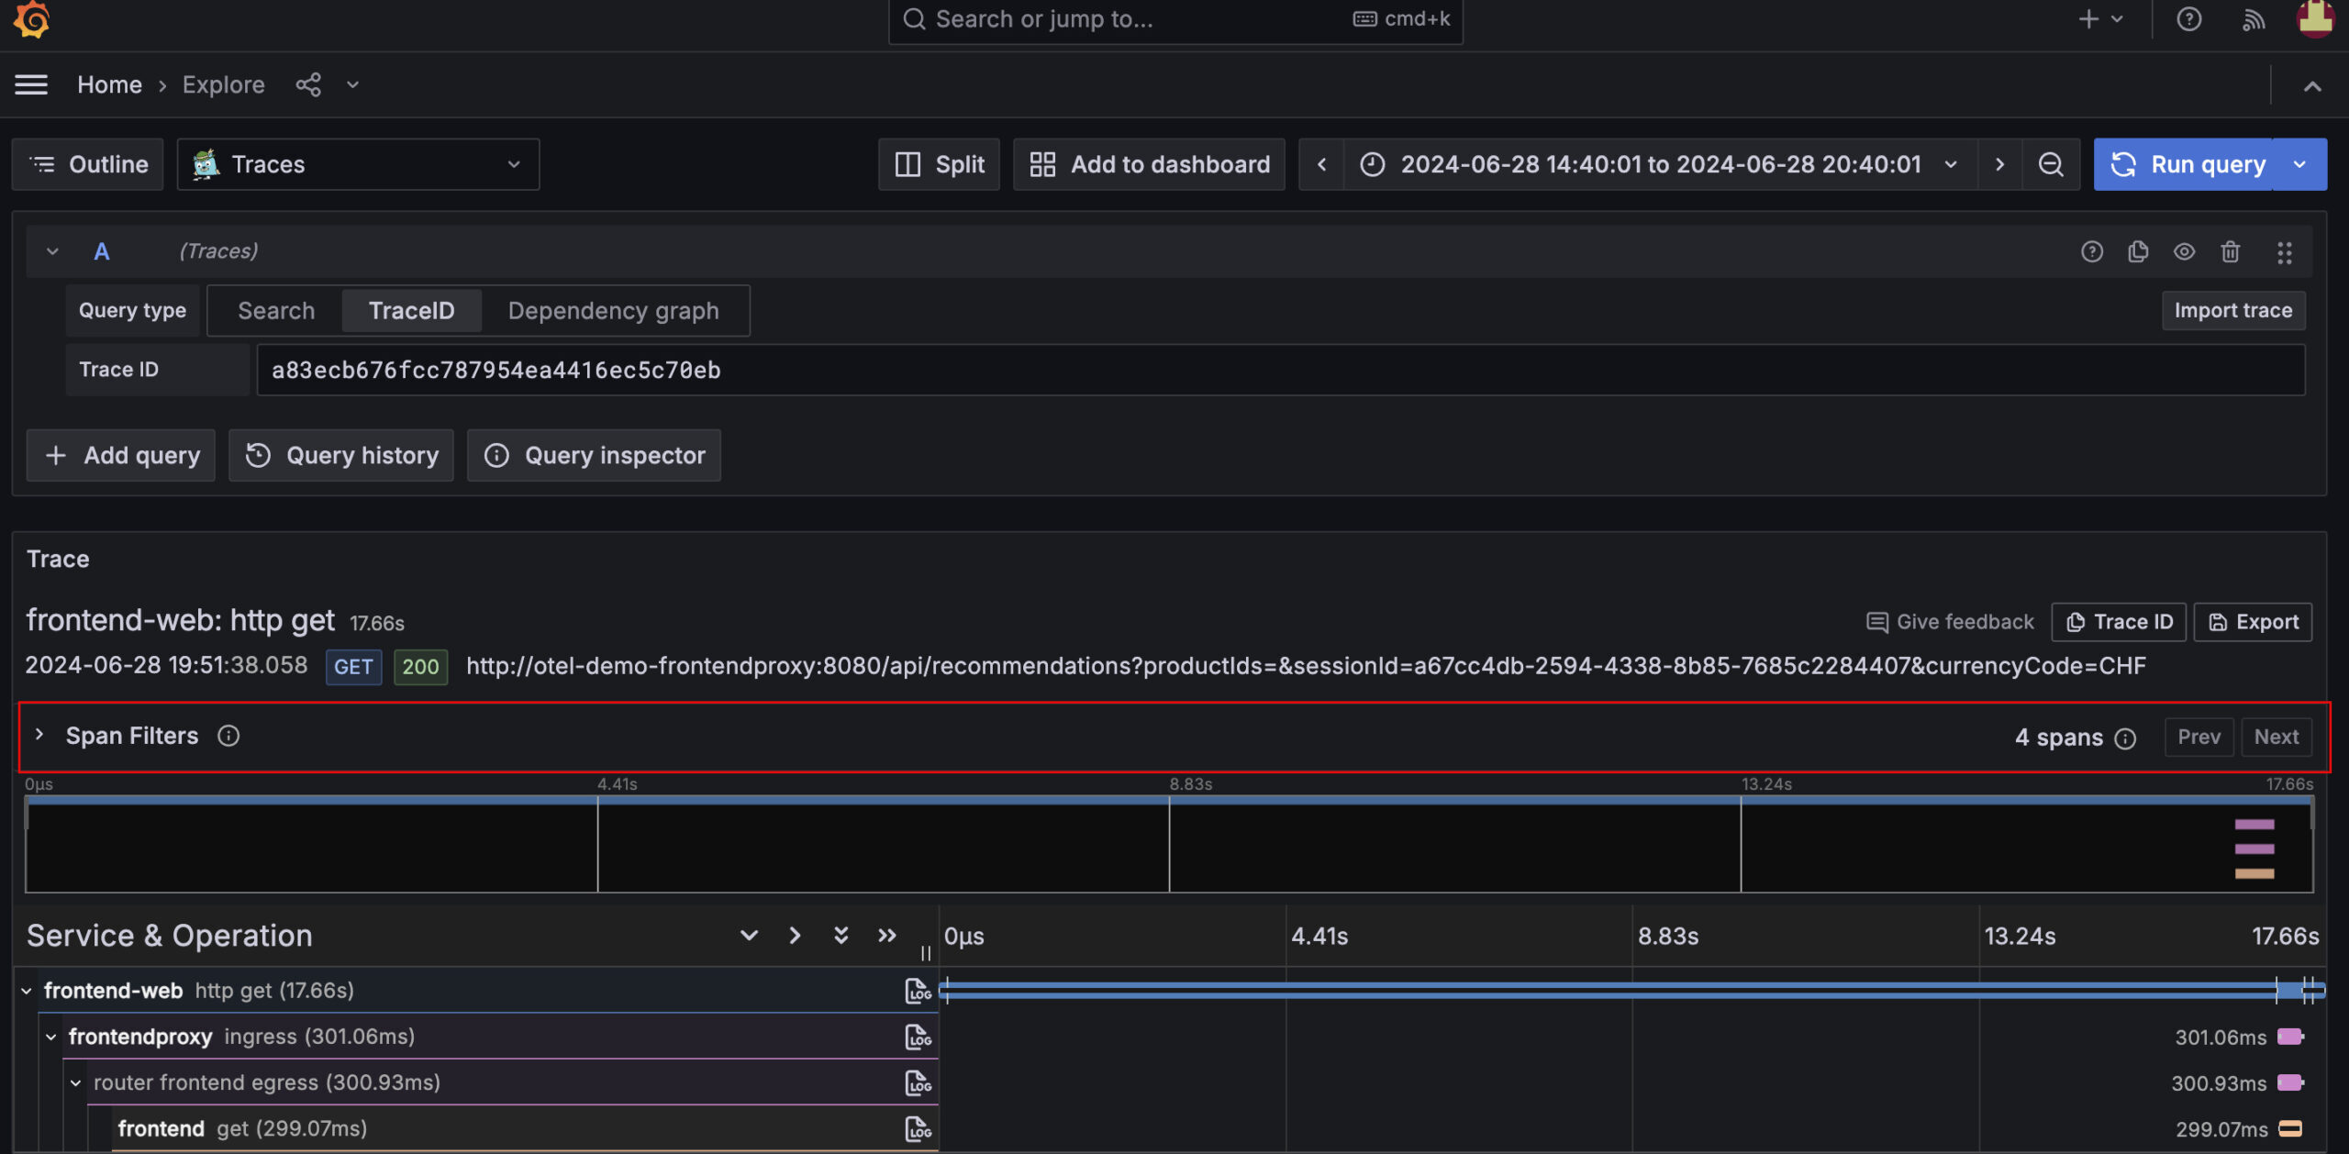This screenshot has width=2349, height=1154.
Task: Open the news feed RSS icon
Action: [2254, 18]
